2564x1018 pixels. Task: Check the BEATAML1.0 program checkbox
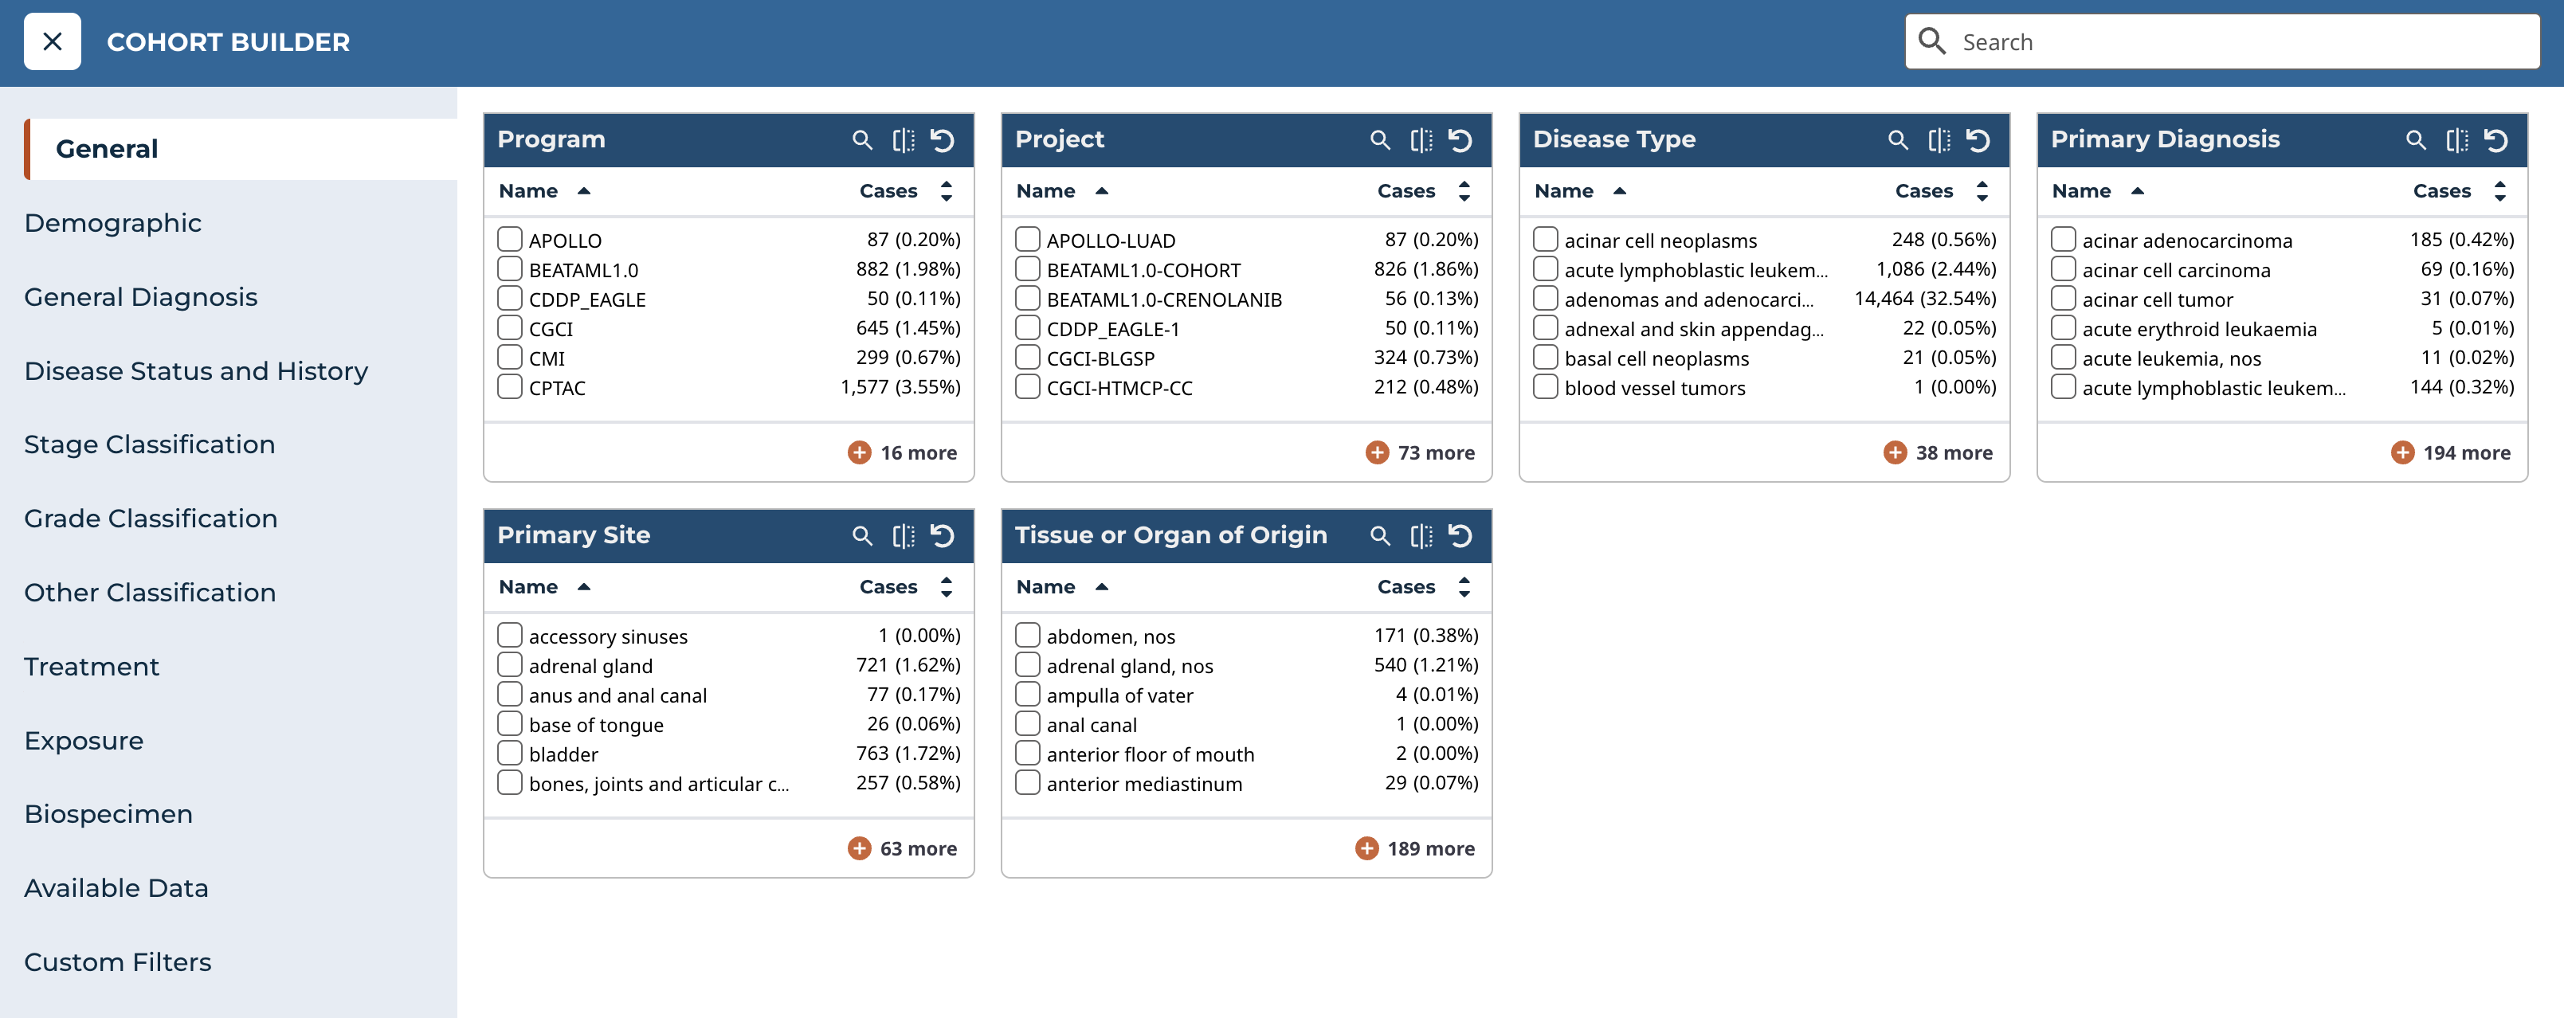click(510, 270)
